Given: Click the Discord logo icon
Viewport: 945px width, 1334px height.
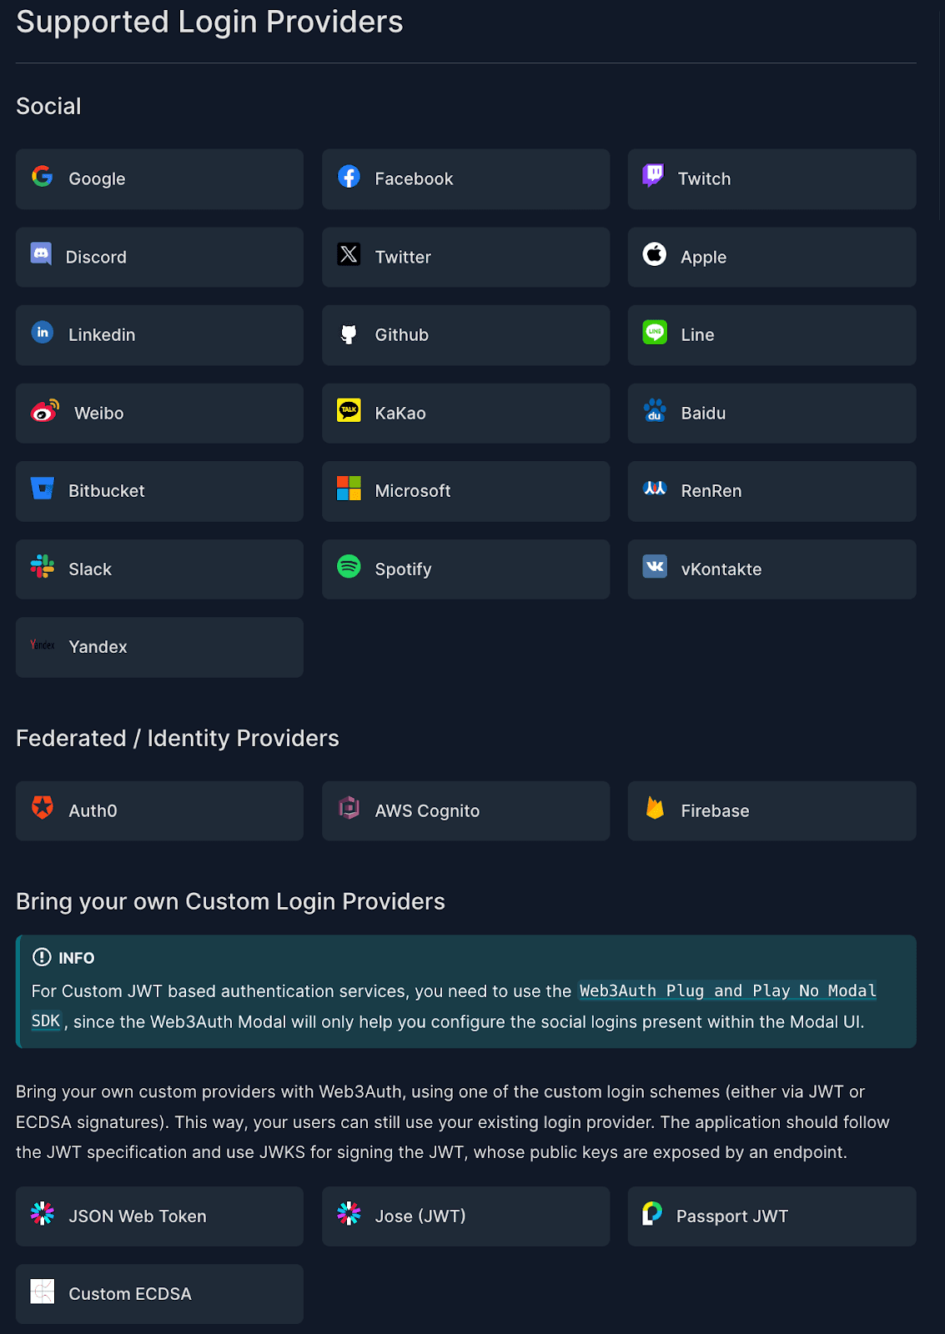Looking at the screenshot, I should pyautogui.click(x=41, y=253).
